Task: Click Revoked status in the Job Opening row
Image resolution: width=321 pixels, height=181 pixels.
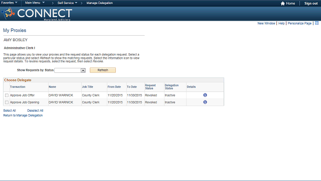Action: [151, 102]
